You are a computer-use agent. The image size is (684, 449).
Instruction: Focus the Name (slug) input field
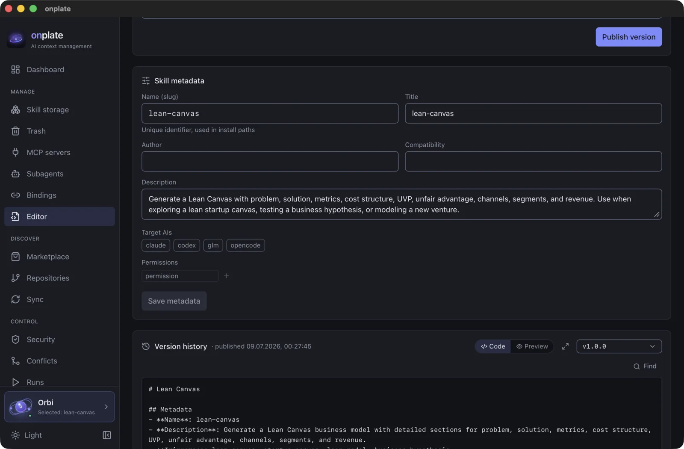270,113
